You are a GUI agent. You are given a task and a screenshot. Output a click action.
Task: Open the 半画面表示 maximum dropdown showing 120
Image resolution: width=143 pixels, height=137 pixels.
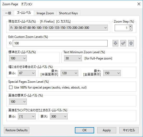pos(69,73)
